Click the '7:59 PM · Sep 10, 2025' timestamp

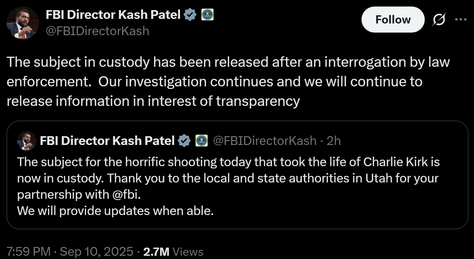(x=70, y=252)
